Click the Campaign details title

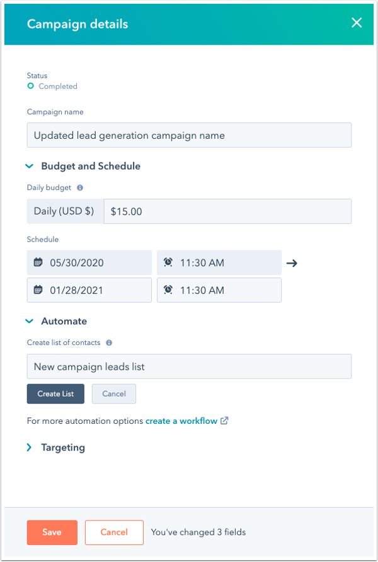coord(77,24)
